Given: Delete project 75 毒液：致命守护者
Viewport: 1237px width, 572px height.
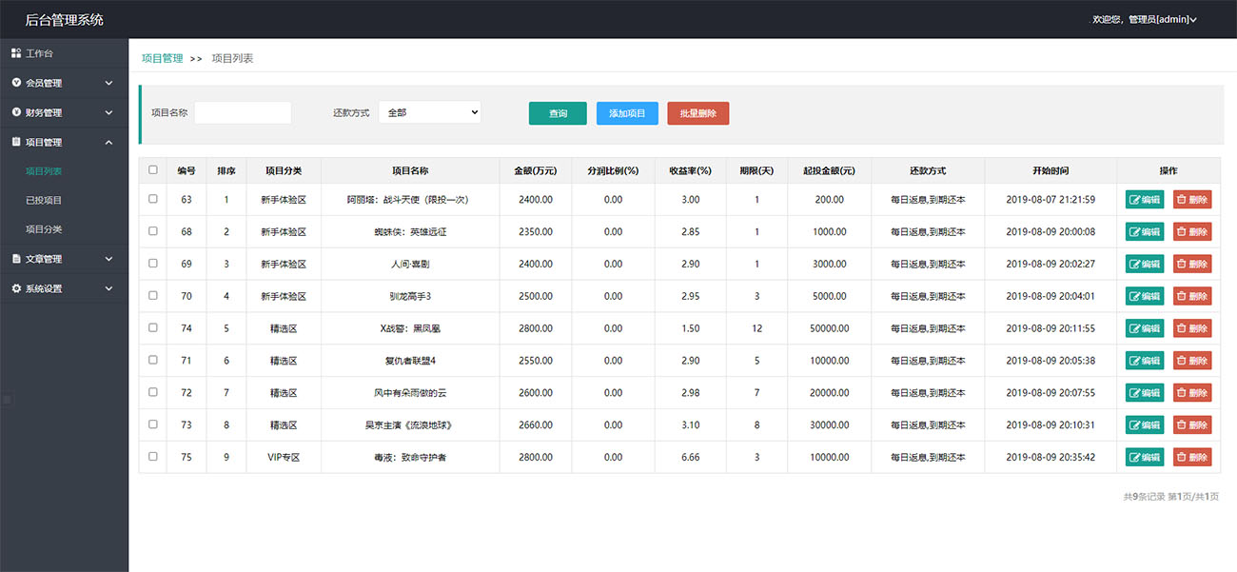Looking at the screenshot, I should [x=1192, y=457].
